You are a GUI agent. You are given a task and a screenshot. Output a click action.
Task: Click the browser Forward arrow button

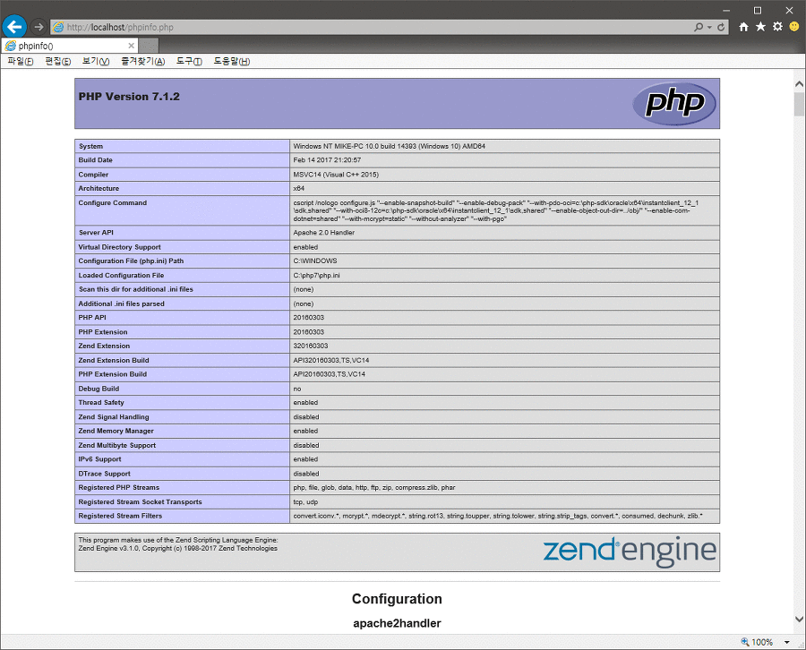click(x=39, y=27)
